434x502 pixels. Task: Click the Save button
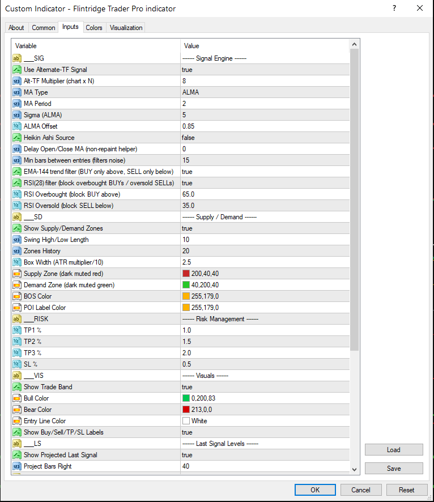[394, 469]
